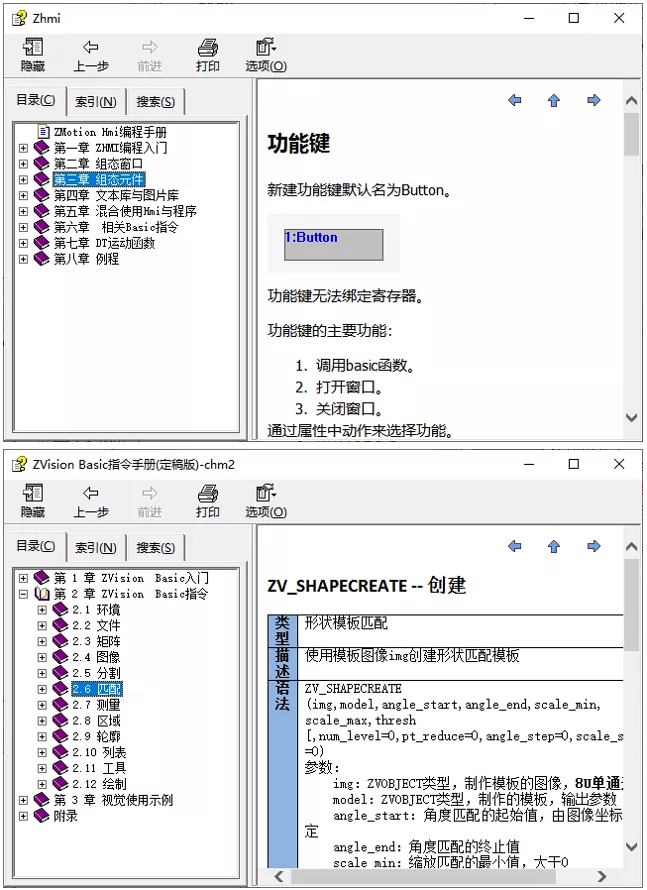Click book icon of 第一章 ZHMI编程入门
Image resolution: width=647 pixels, height=890 pixels.
[x=42, y=148]
